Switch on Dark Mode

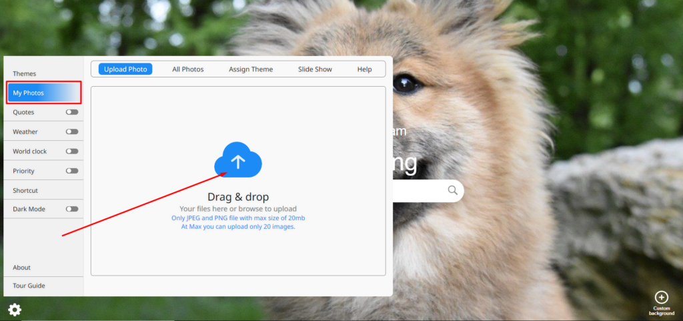coord(71,209)
